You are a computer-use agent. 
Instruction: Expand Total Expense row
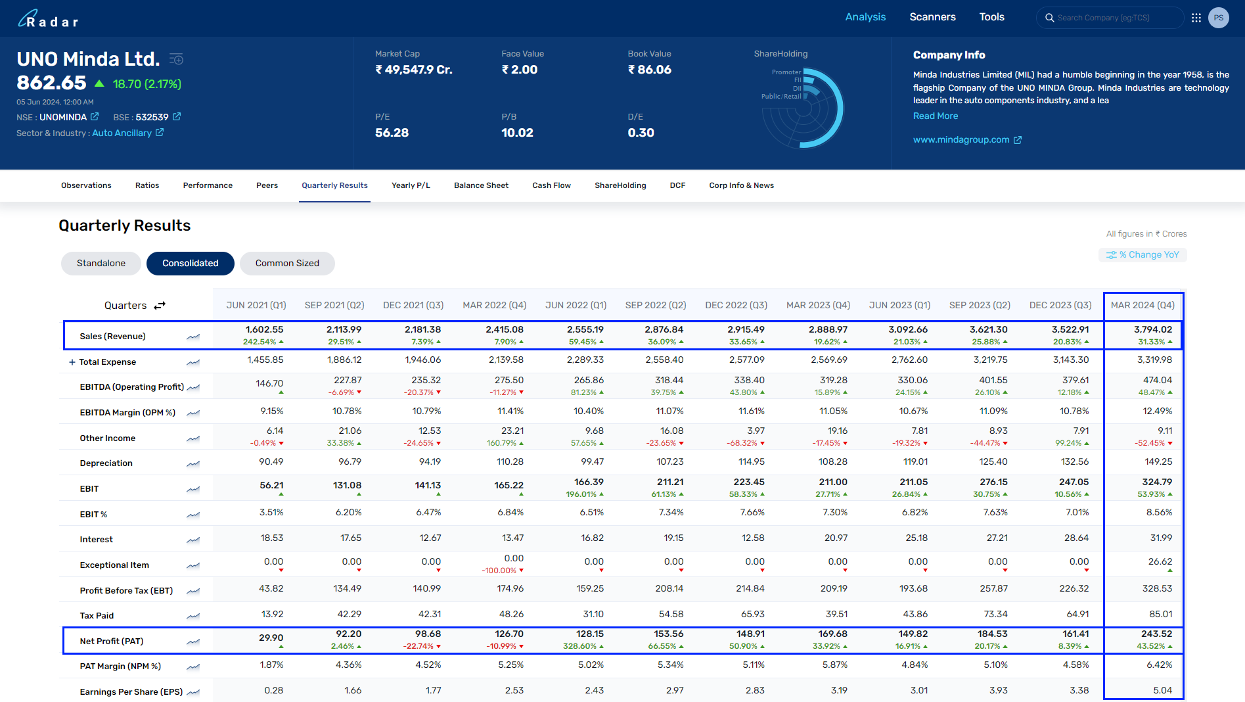click(72, 362)
